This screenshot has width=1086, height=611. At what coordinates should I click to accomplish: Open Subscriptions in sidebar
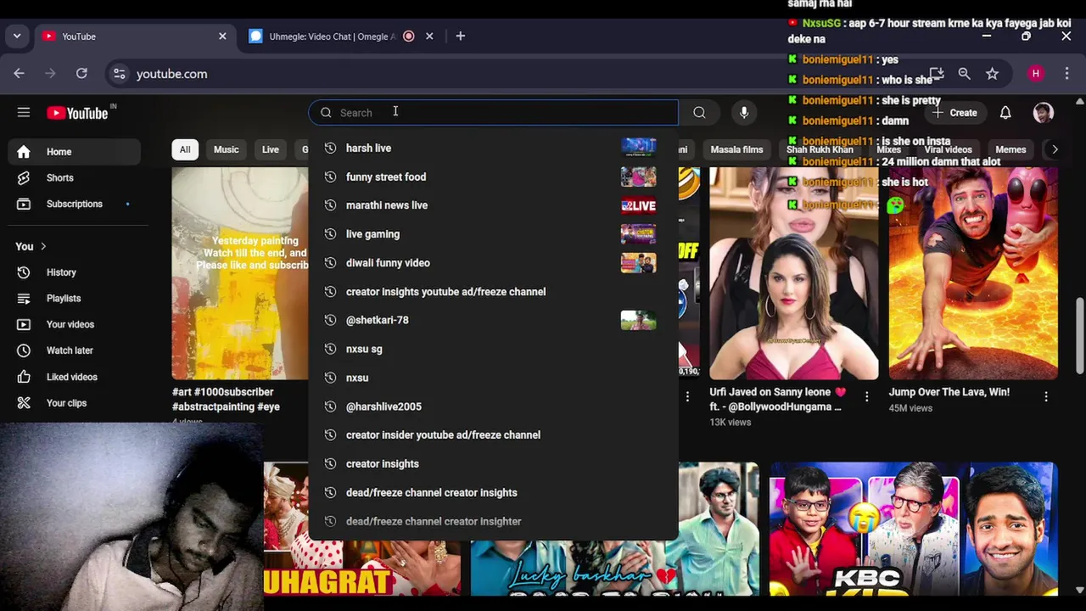click(x=75, y=205)
